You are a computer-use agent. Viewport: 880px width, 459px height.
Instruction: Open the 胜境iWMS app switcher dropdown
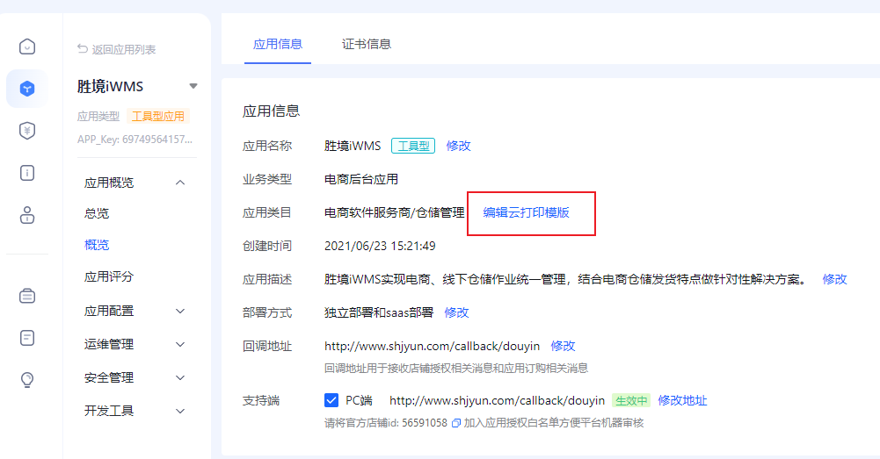(193, 86)
